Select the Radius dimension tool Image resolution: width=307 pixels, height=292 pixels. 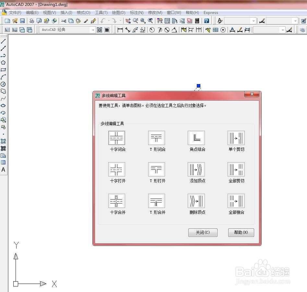152,30
